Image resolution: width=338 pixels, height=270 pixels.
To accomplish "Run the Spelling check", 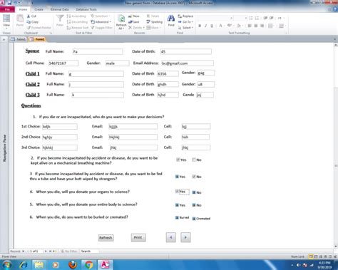I will point(155,22).
